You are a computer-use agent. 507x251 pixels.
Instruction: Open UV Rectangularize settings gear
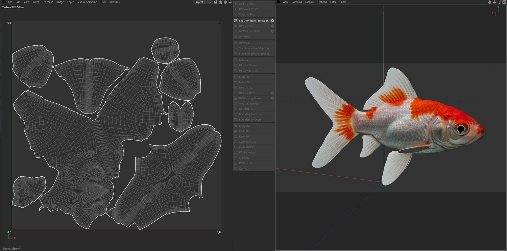(x=272, y=98)
